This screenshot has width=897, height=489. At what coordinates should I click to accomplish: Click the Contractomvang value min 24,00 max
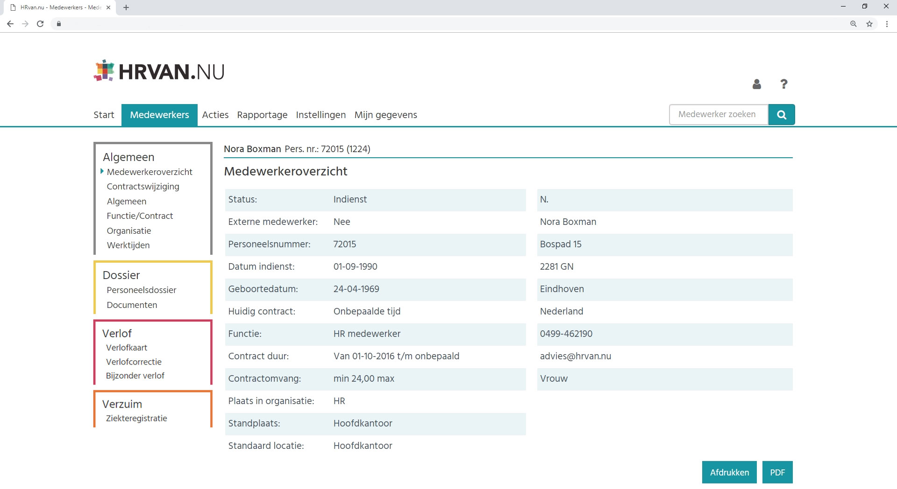(364, 379)
